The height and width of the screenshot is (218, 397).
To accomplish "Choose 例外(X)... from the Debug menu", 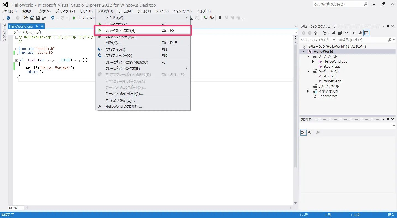I will click(x=143, y=43).
